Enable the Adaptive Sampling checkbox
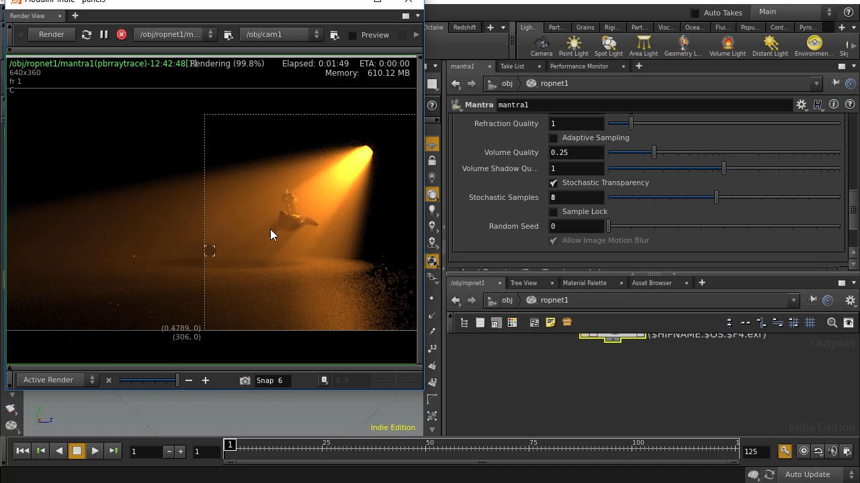 point(554,138)
